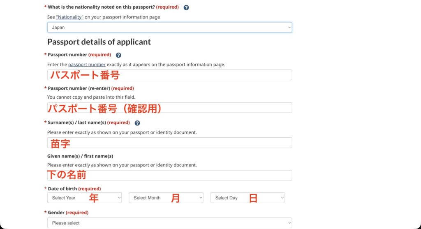Click the 'passport number' underlined link
Image resolution: width=421 pixels, height=229 pixels.
click(87, 65)
